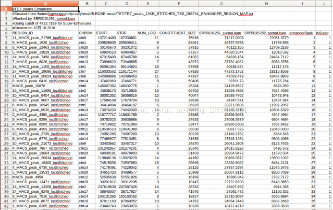The image size is (333, 210).
Task: Click STOP value 105160162
Action: pos(127,196)
